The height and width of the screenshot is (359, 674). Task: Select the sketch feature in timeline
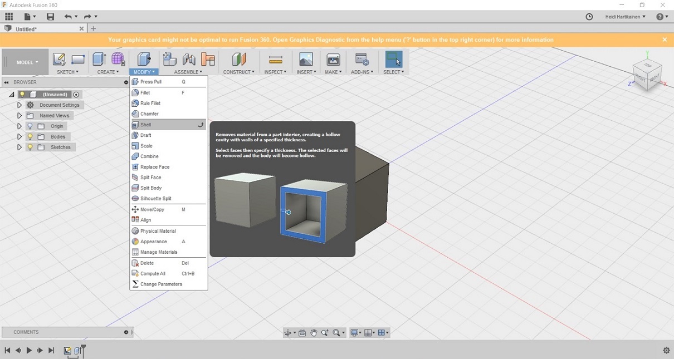(x=67, y=351)
